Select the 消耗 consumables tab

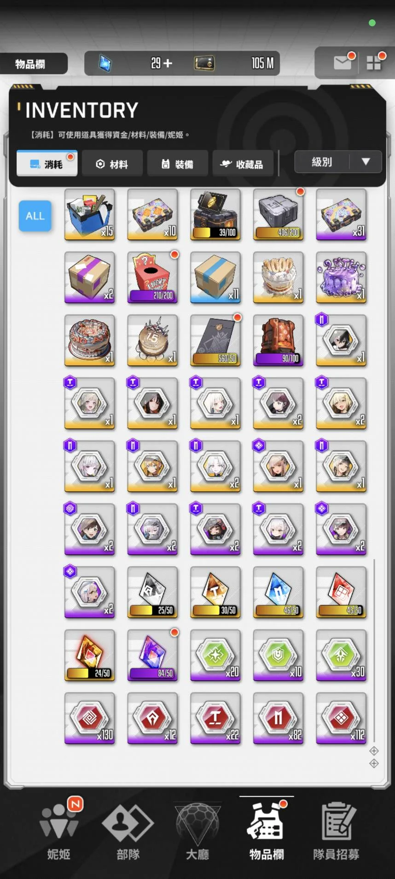point(47,163)
